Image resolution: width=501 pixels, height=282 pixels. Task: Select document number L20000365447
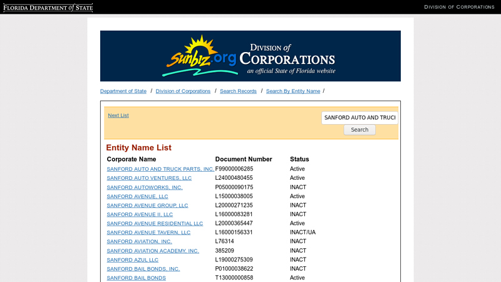click(x=234, y=223)
